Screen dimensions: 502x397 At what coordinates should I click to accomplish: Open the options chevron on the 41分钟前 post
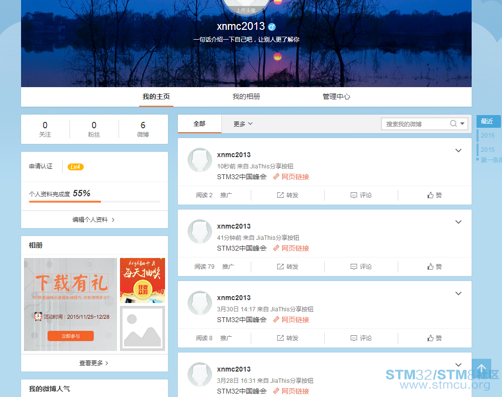pyautogui.click(x=458, y=222)
